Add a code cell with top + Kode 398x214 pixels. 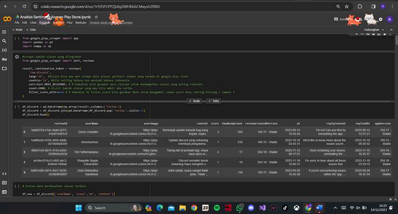(18, 30)
